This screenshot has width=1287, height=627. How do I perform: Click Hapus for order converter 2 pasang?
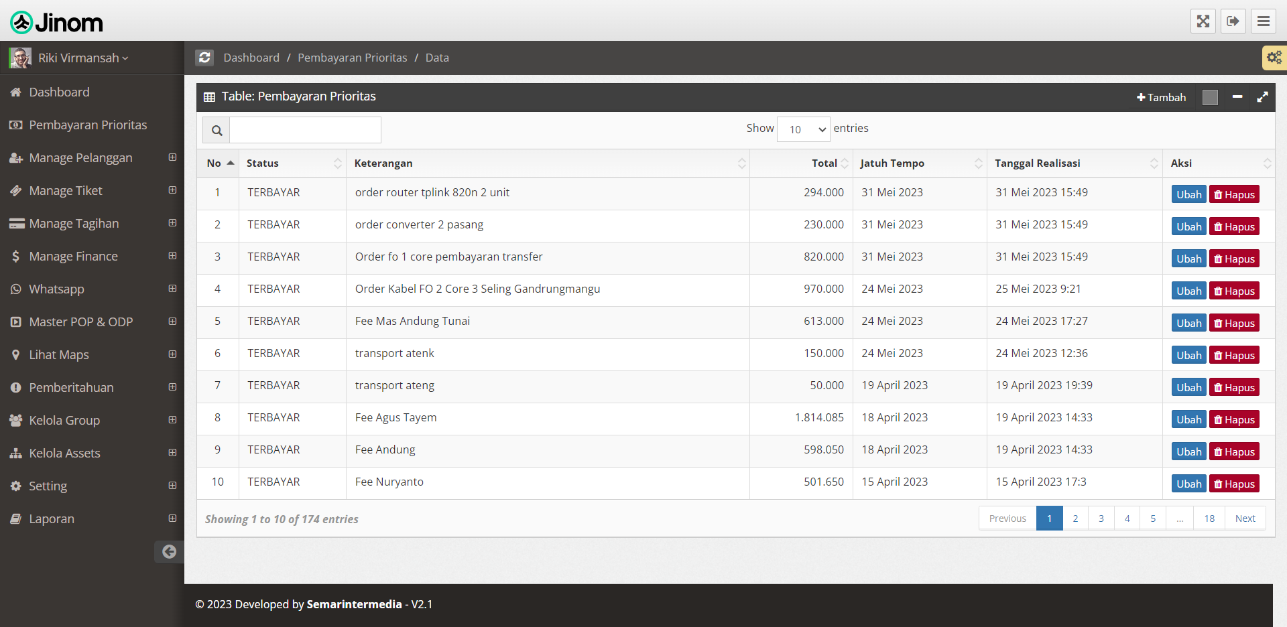[1234, 226]
